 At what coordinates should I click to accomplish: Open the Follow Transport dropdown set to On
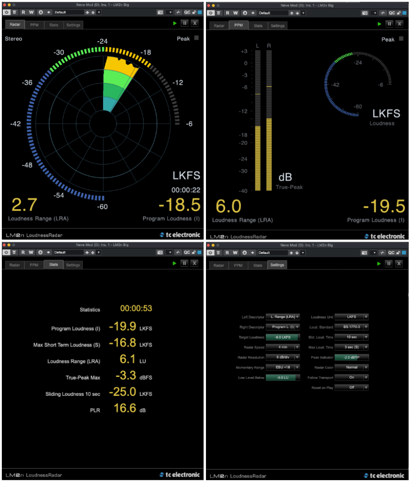click(x=351, y=377)
